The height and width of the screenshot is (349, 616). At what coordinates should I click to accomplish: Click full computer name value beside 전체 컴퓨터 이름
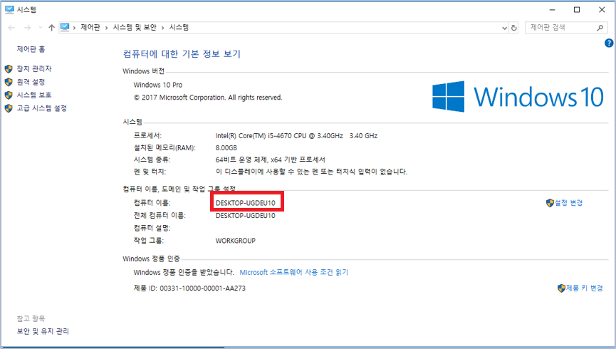pos(246,215)
